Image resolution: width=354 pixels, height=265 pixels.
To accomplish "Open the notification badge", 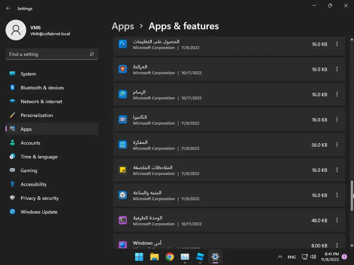I will point(344,257).
